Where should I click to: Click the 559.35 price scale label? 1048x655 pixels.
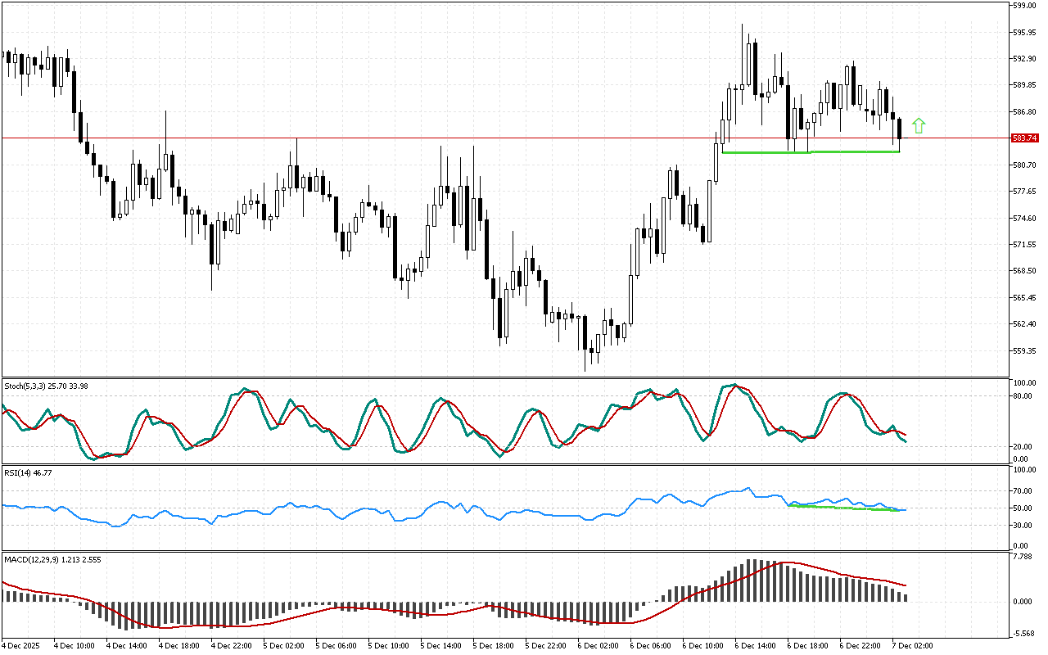pyautogui.click(x=1025, y=350)
